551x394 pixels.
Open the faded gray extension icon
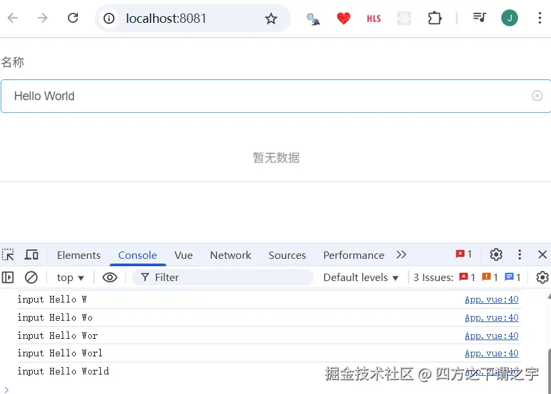404,18
